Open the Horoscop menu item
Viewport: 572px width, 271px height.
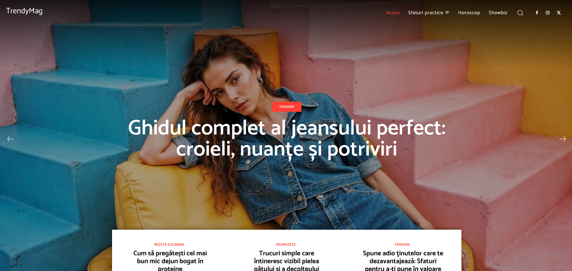point(469,13)
